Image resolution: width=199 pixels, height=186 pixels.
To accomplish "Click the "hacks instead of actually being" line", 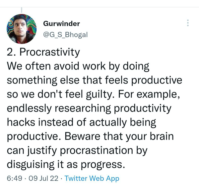I will pos(81,122).
